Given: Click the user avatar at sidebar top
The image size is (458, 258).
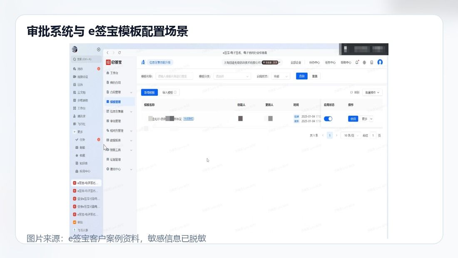Looking at the screenshot, I should point(75,50).
